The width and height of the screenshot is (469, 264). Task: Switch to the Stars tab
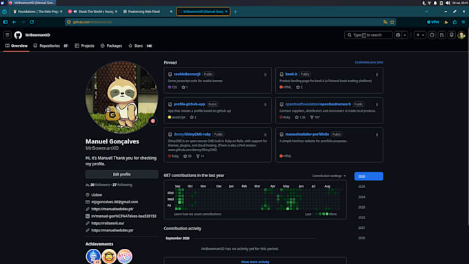pyautogui.click(x=140, y=45)
